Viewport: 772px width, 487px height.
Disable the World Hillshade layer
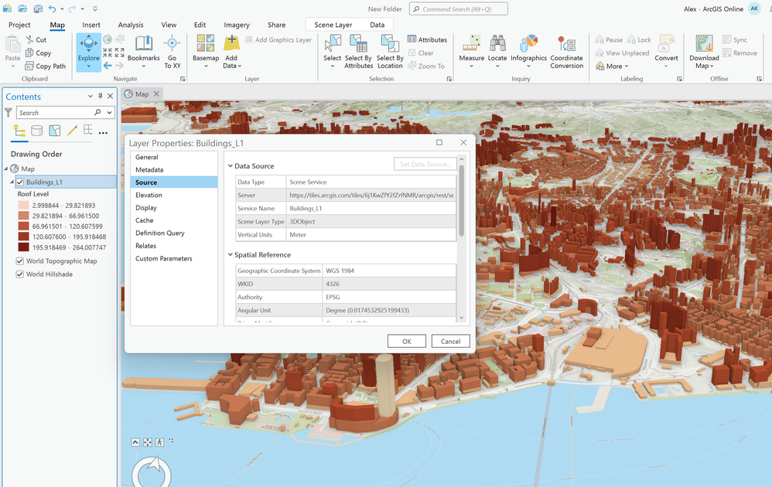[x=20, y=274]
